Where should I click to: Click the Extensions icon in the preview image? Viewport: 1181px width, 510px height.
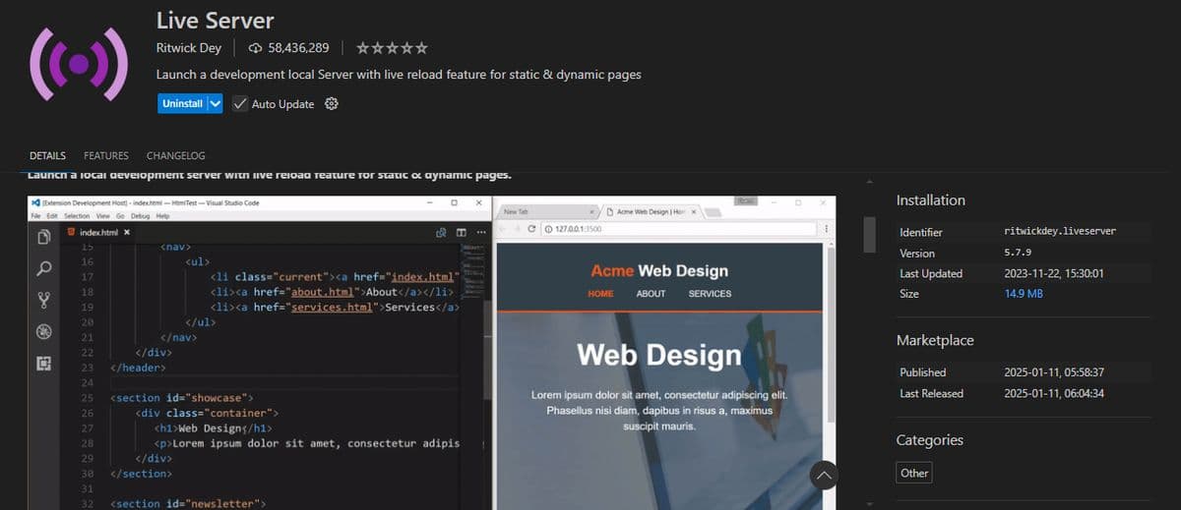coord(43,364)
